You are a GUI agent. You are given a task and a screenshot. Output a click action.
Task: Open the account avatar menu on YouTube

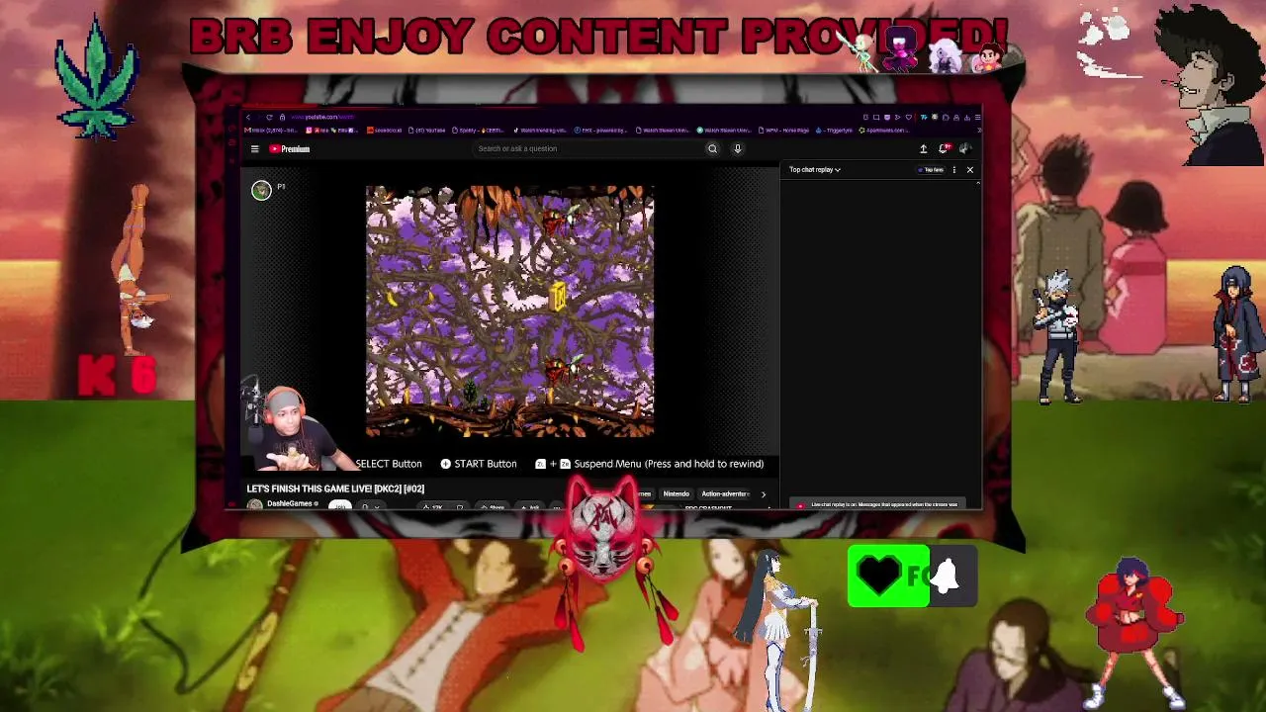point(964,148)
